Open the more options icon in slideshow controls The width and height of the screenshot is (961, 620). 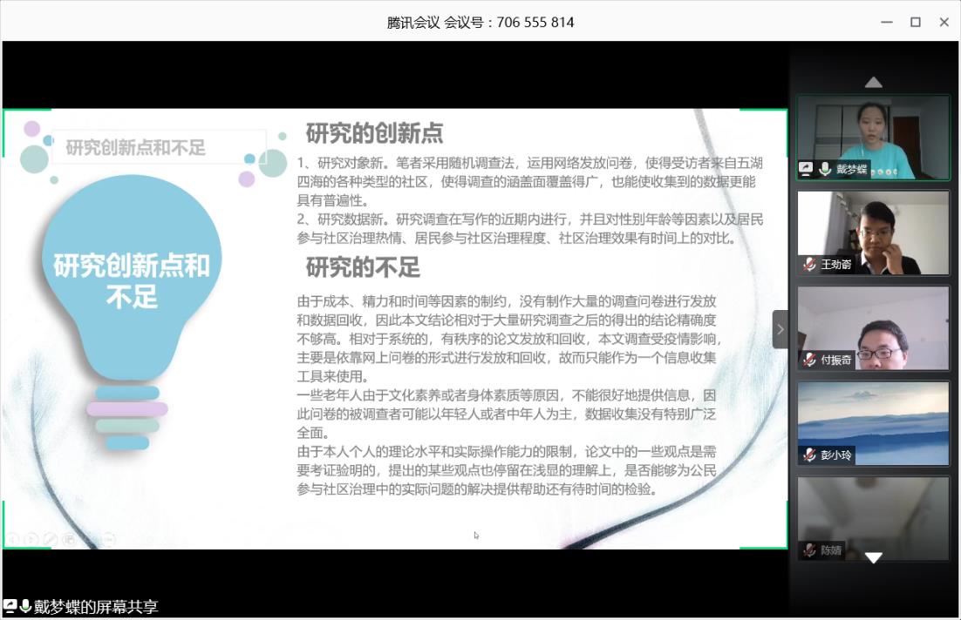point(107,539)
